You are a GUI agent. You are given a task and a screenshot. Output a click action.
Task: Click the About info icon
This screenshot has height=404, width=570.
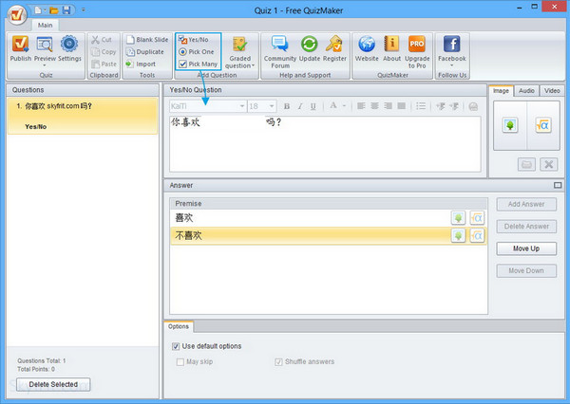(391, 45)
